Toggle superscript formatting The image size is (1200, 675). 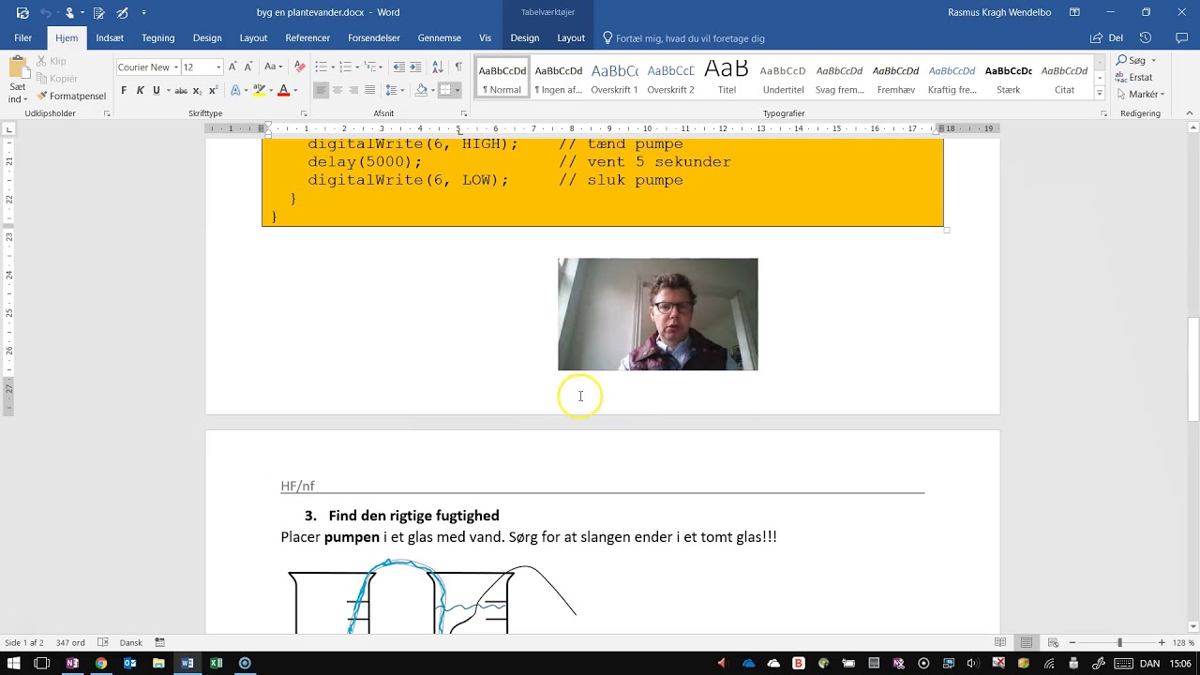click(x=213, y=90)
